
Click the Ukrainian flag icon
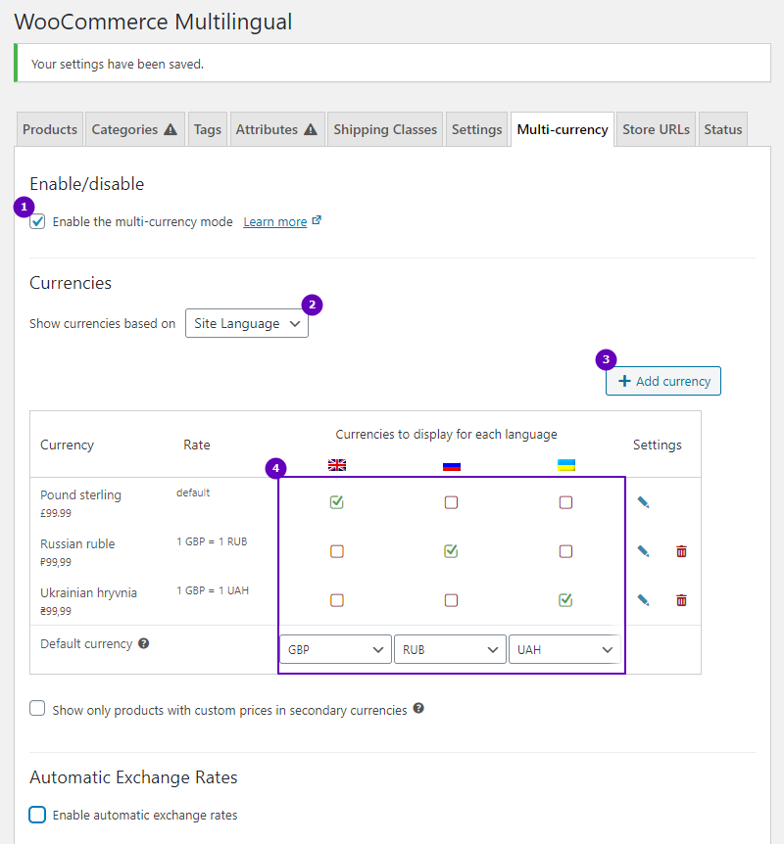coord(566,465)
